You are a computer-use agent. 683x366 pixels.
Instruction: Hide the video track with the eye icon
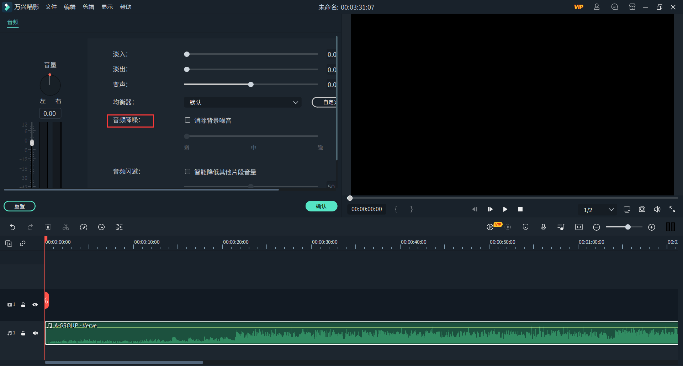[35, 305]
